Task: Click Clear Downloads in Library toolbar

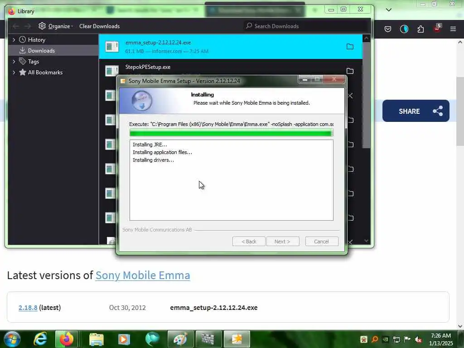Action: coord(99,26)
